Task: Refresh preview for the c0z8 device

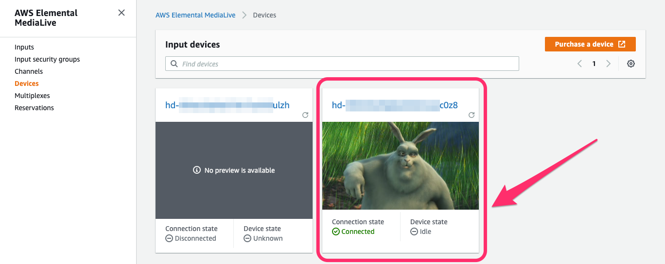Action: point(471,115)
